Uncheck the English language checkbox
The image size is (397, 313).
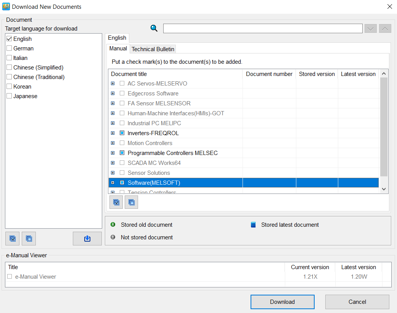[10, 39]
